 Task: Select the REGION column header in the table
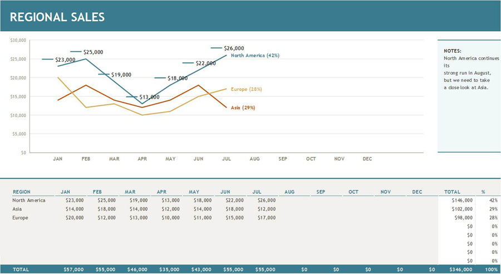(x=22, y=192)
